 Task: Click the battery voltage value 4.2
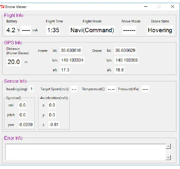coord(11,30)
